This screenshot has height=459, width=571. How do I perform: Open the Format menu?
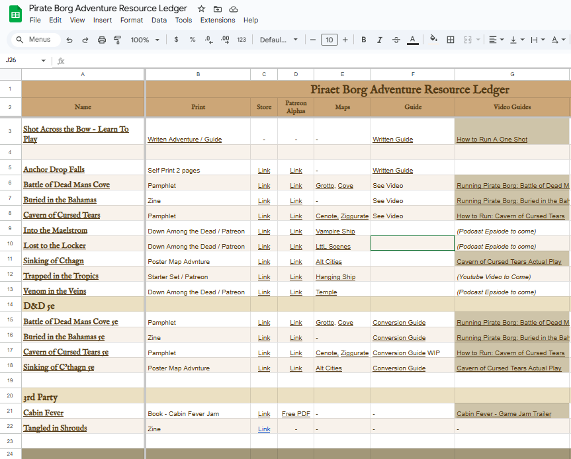[132, 20]
